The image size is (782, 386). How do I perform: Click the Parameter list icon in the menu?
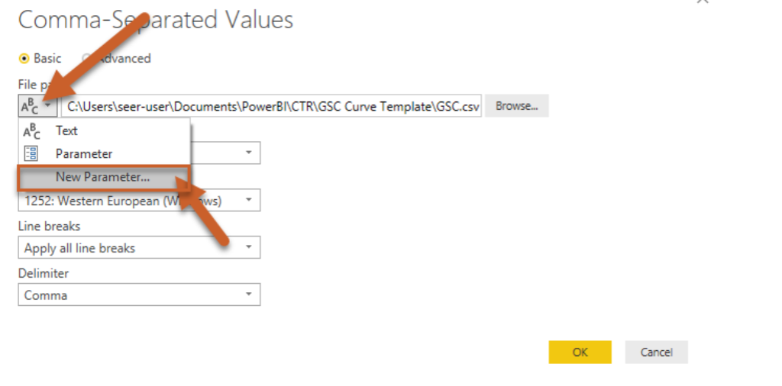[31, 153]
